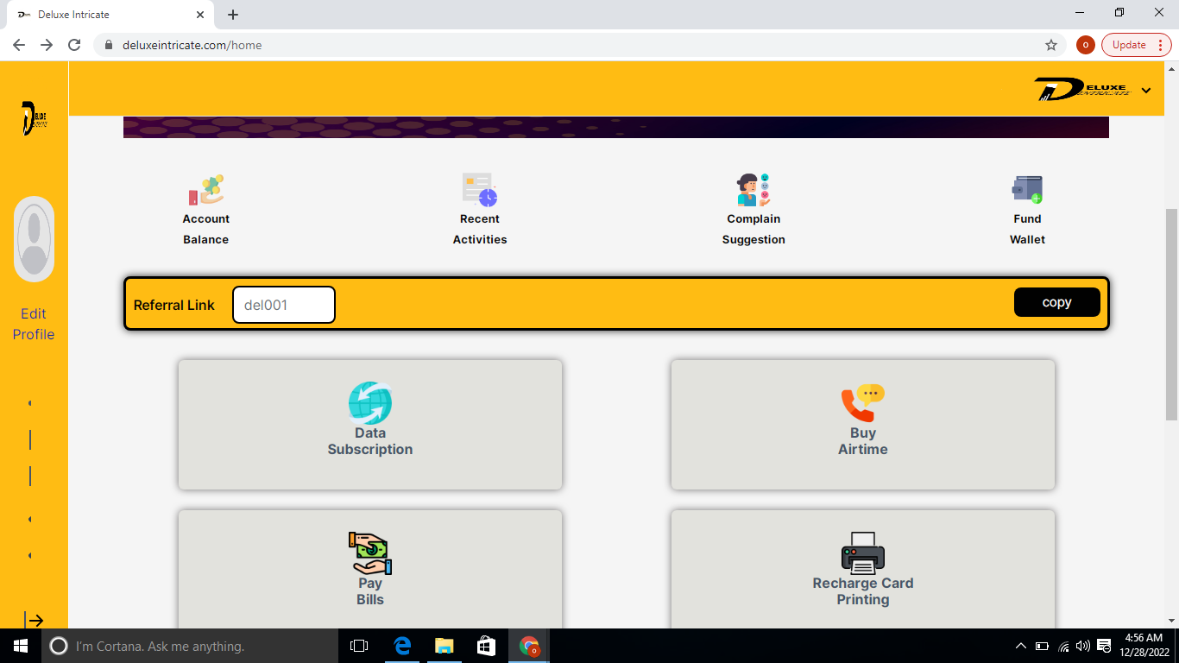Open the Chrome three-dot menu
The height and width of the screenshot is (663, 1179).
1160,45
